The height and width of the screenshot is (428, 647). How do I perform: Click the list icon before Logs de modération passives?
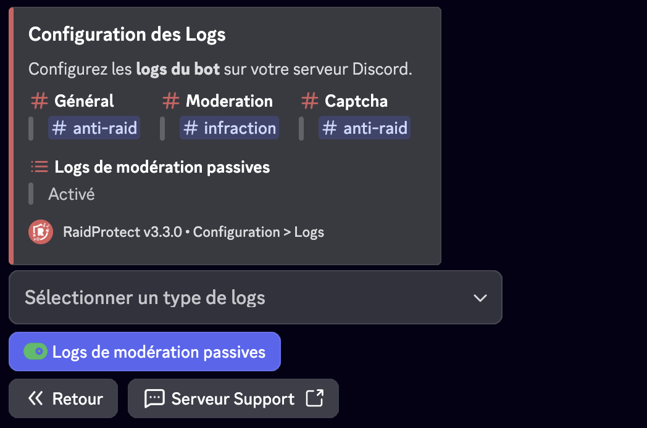click(x=38, y=166)
